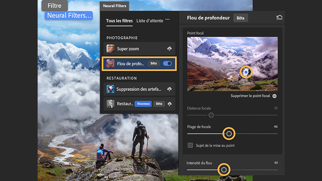Click the Point focal label
Screen dimensions: 322x181
(x=195, y=33)
